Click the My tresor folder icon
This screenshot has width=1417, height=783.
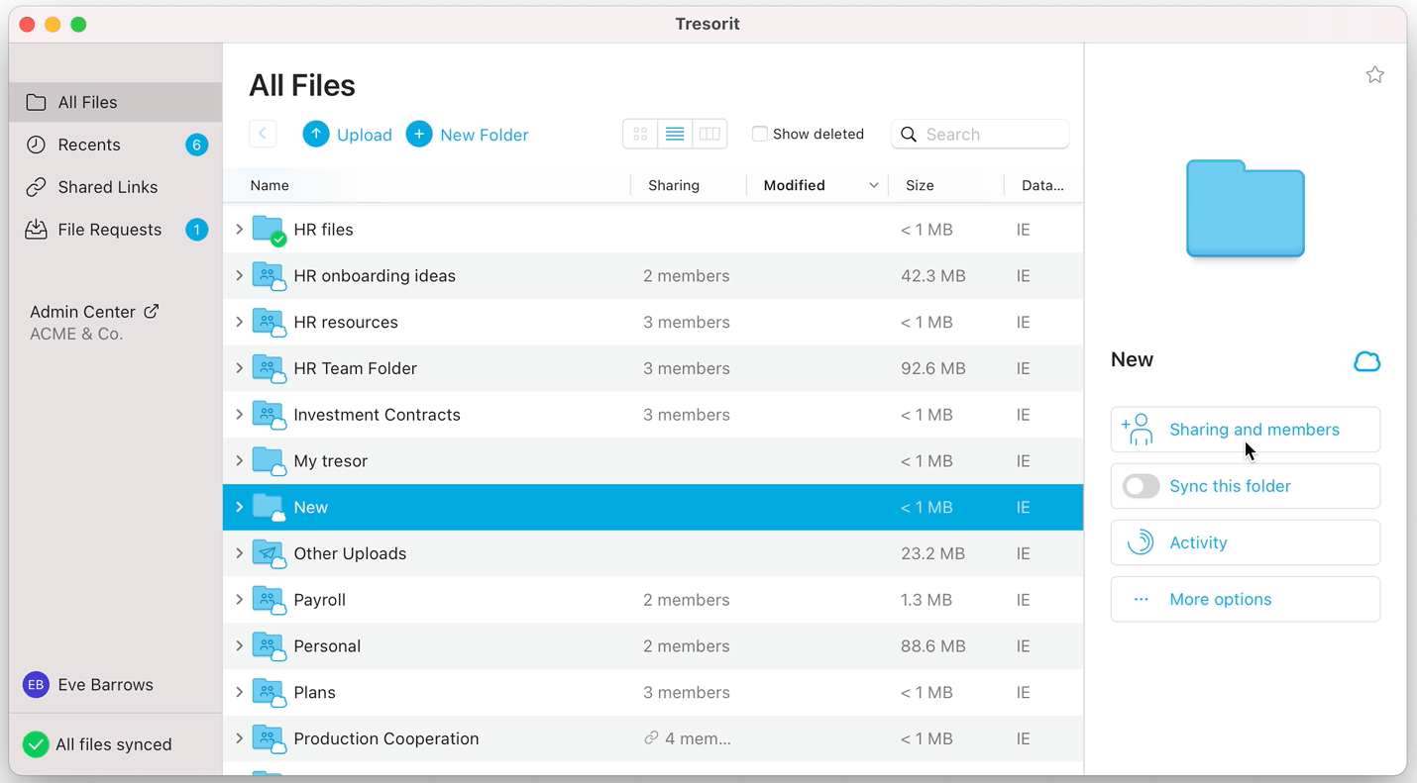point(269,461)
